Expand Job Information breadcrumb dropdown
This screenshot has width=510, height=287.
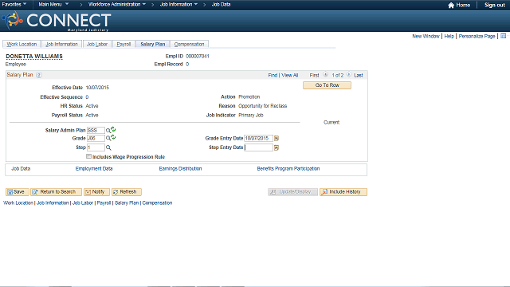click(x=178, y=4)
